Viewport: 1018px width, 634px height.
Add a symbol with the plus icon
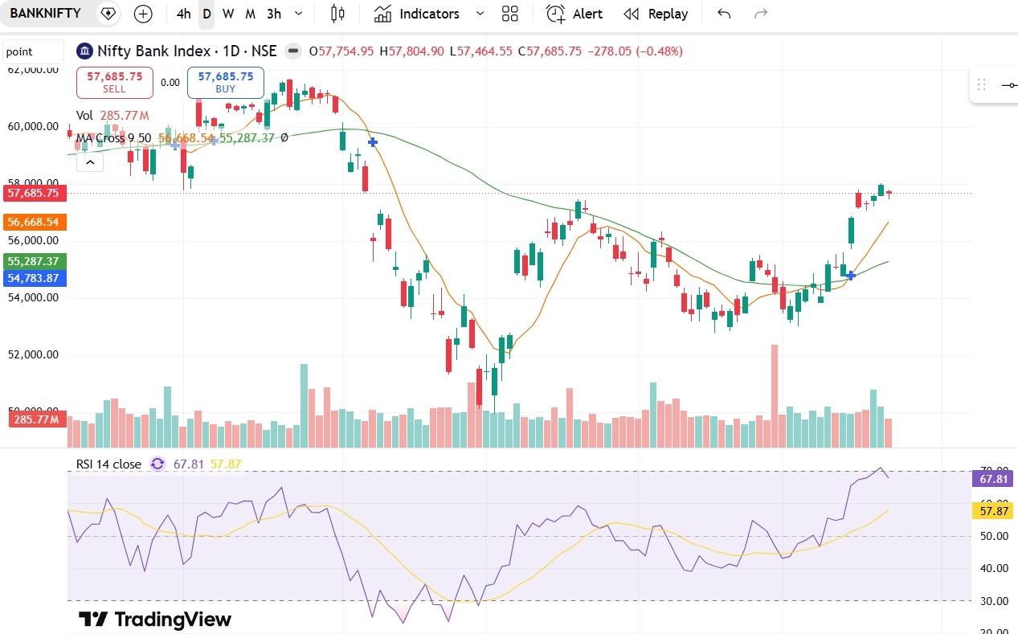tap(143, 14)
